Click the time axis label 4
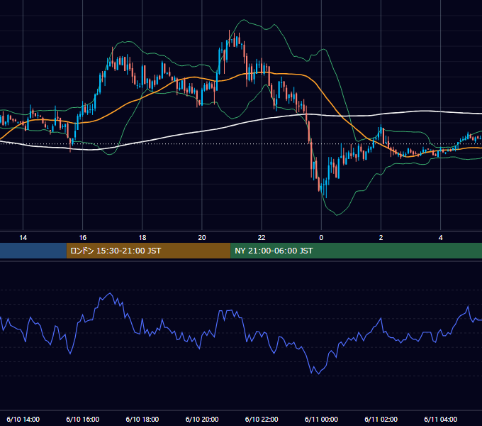This screenshot has height=426, width=482. pos(440,238)
